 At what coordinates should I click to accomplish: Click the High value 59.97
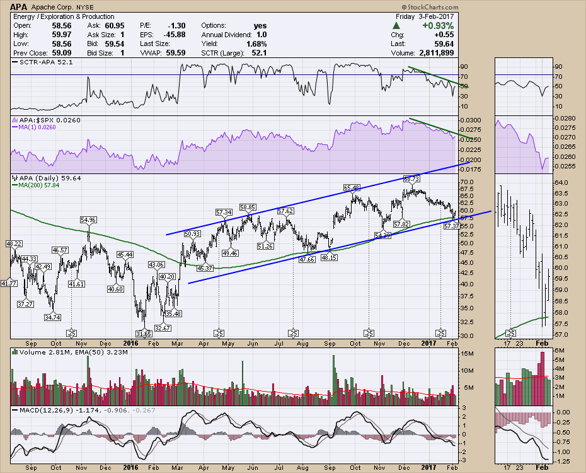[x=61, y=35]
